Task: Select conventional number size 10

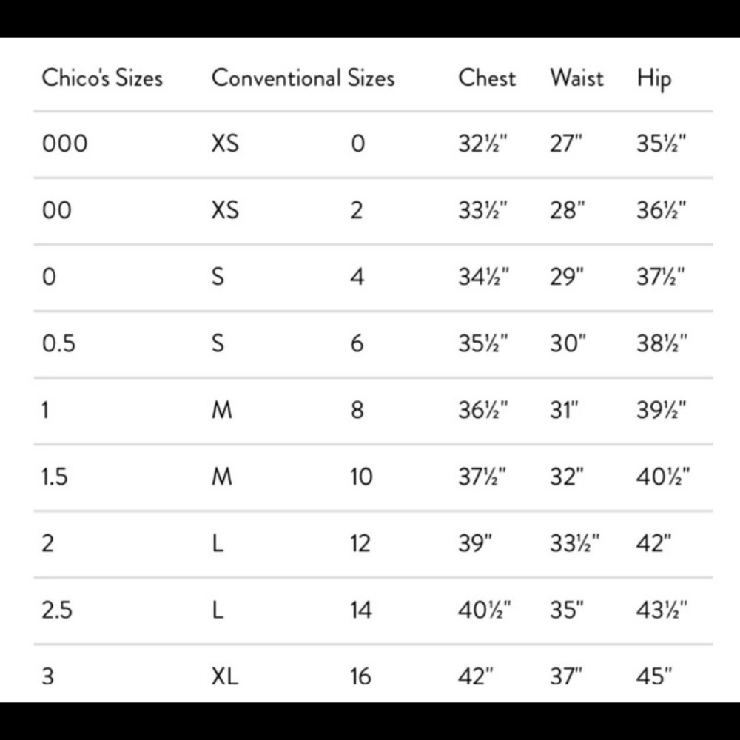Action: tap(361, 477)
